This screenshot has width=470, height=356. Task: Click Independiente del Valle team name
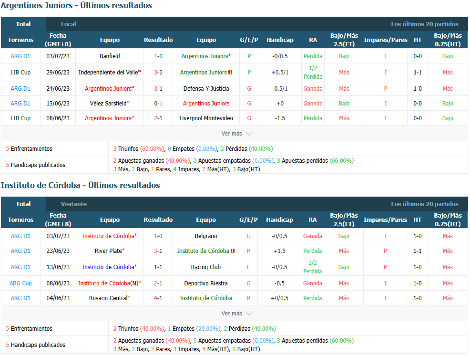pos(110,73)
